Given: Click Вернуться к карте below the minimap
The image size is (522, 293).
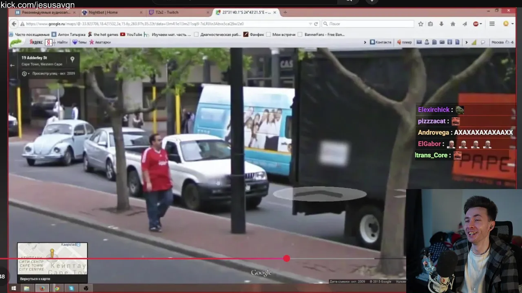Looking at the screenshot, I should [x=35, y=279].
